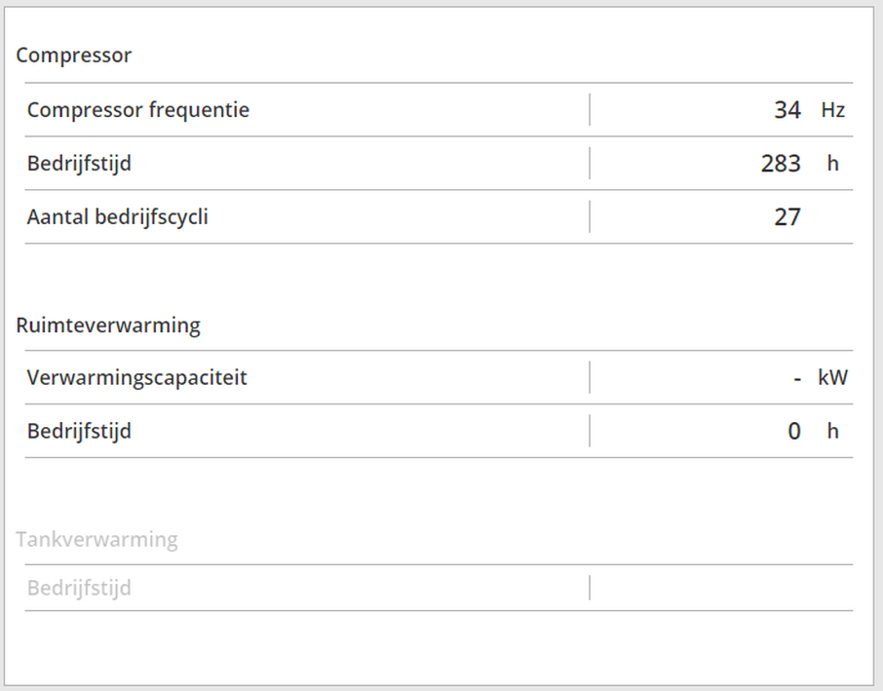The image size is (883, 691).
Task: Click the h unit beside 283
Action: pos(833,164)
